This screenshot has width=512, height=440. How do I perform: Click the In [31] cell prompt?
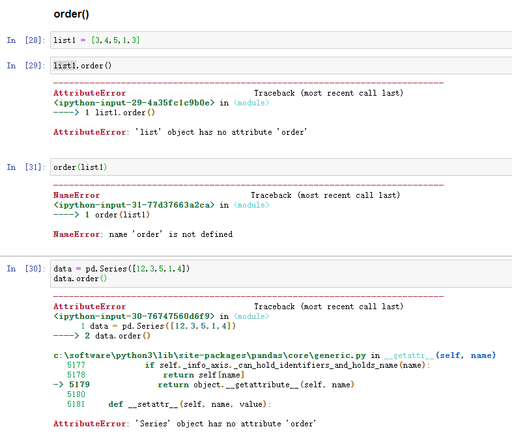[x=26, y=167]
